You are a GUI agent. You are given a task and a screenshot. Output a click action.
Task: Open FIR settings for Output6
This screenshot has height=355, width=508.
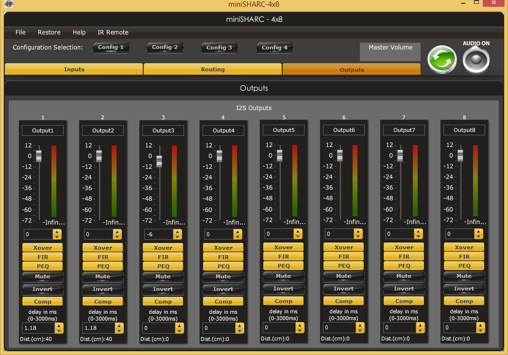click(344, 257)
